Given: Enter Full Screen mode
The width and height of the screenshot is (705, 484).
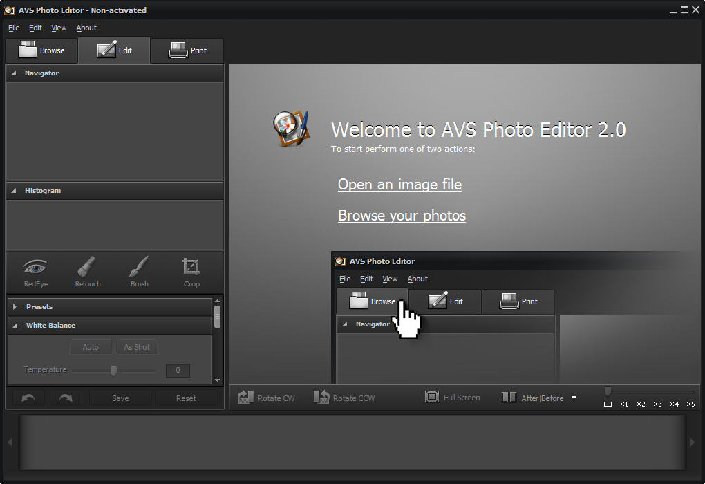Looking at the screenshot, I should click(452, 397).
